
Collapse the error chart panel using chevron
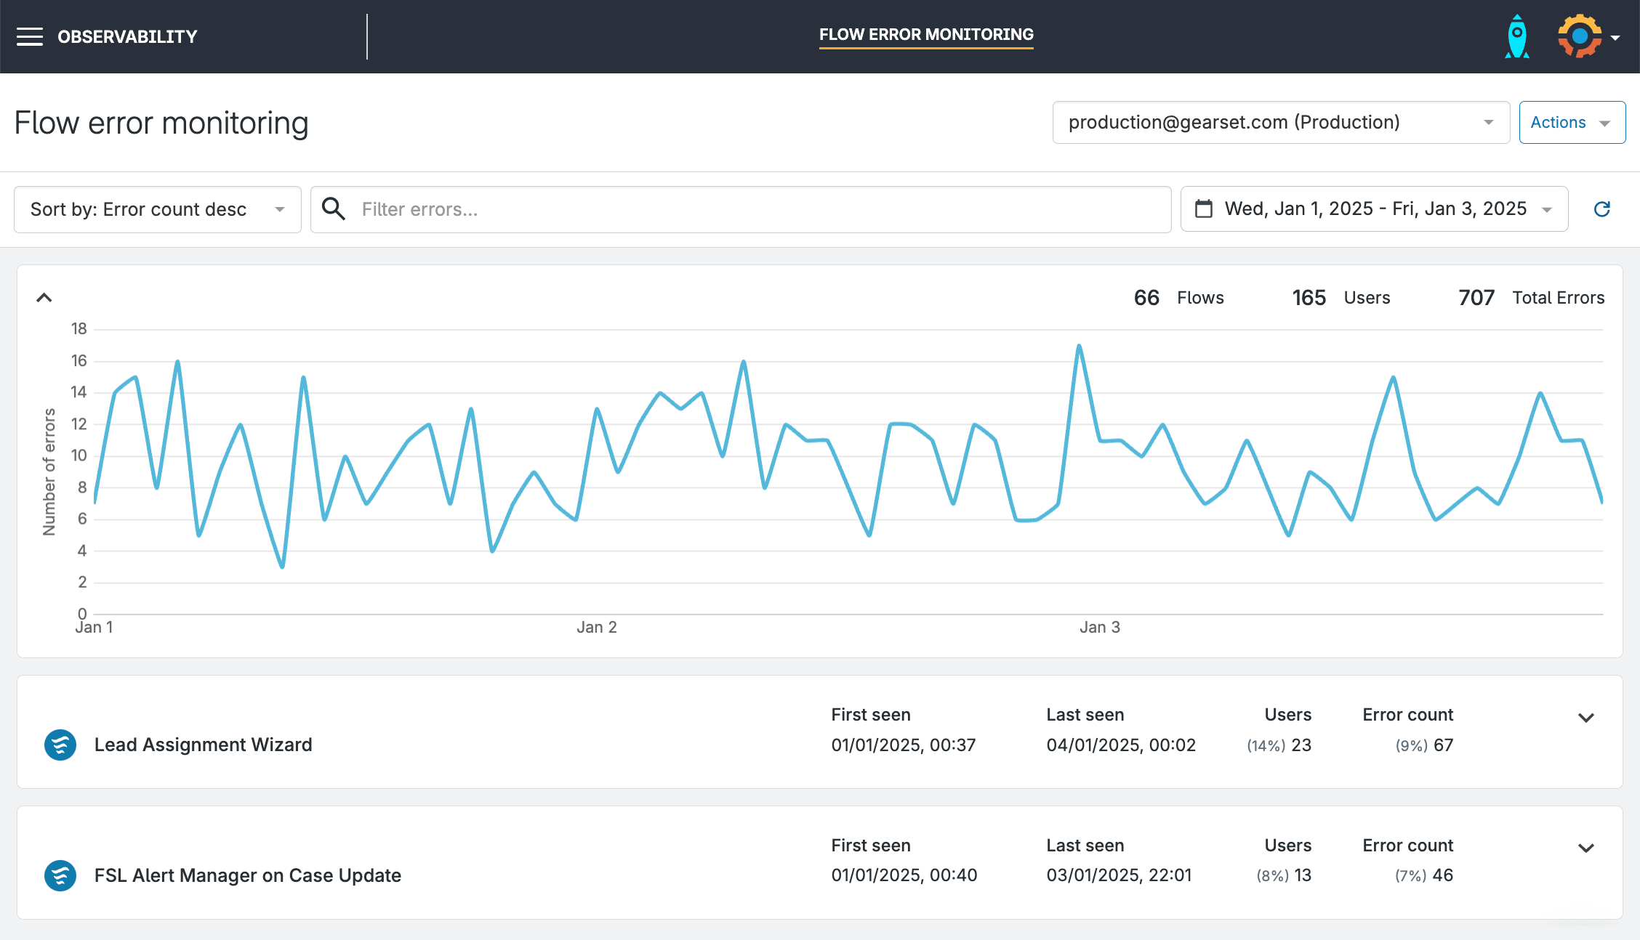(43, 296)
